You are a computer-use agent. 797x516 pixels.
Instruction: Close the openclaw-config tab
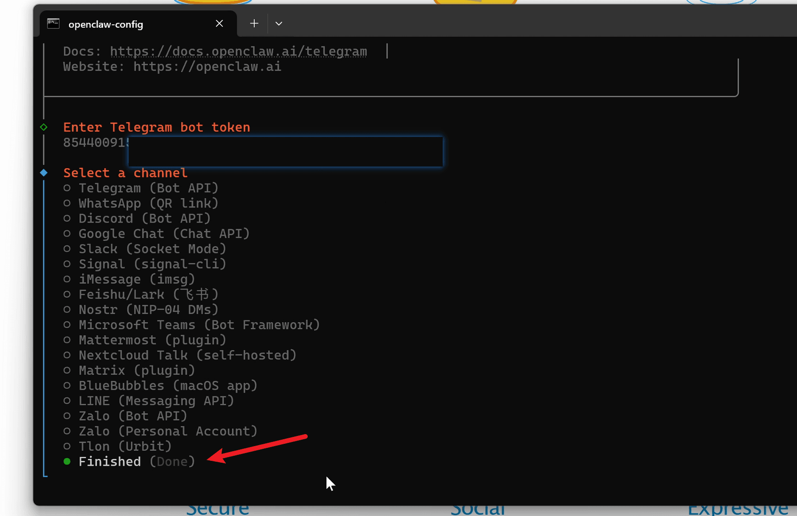click(219, 23)
